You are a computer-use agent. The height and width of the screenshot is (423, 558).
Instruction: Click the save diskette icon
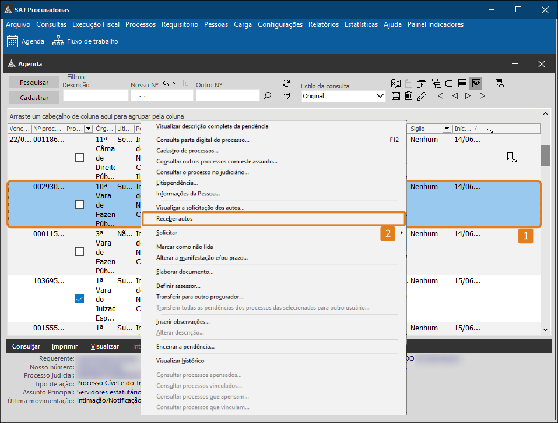click(396, 95)
